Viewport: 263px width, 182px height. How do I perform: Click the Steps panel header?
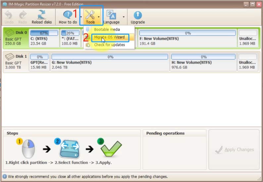click(x=12, y=133)
